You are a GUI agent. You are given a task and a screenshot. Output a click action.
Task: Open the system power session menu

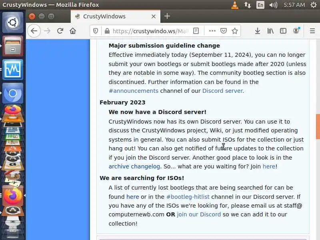tap(314, 5)
